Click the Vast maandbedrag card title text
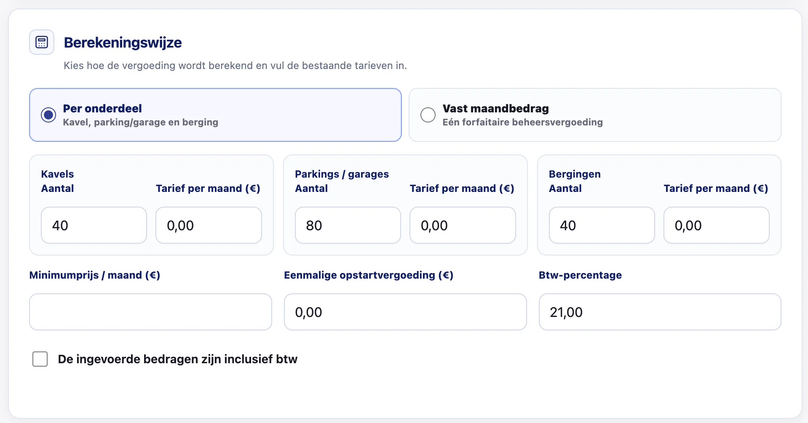The width and height of the screenshot is (808, 423). coord(495,109)
